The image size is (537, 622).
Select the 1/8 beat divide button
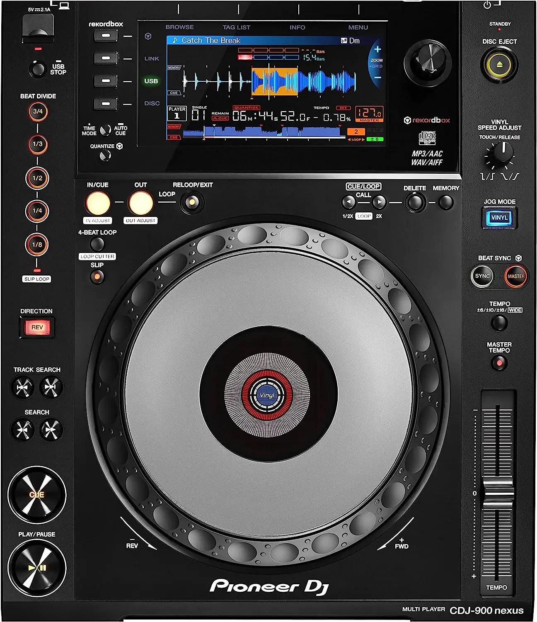(x=37, y=245)
